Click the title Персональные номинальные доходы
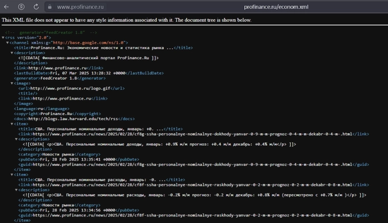 [x=99, y=129]
